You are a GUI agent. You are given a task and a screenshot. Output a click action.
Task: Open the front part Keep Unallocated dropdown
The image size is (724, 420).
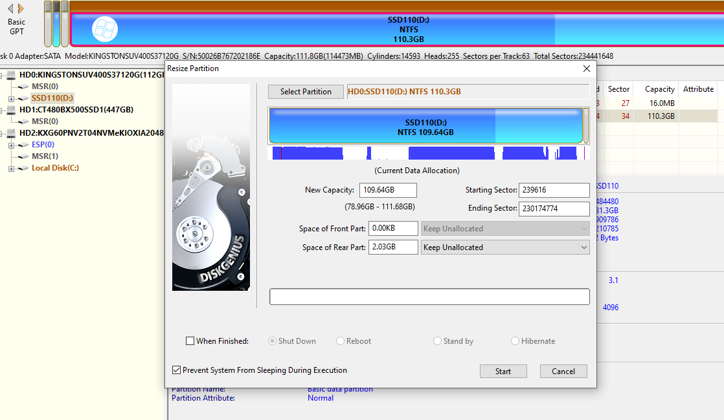(x=505, y=229)
